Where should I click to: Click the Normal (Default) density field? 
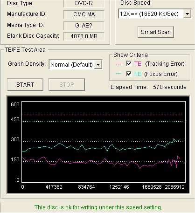coord(76,64)
